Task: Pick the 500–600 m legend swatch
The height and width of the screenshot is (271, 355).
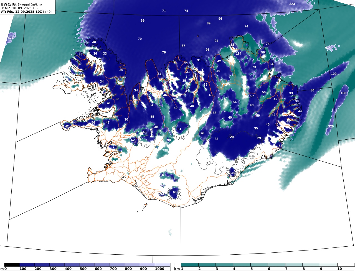Action: pos(87,265)
